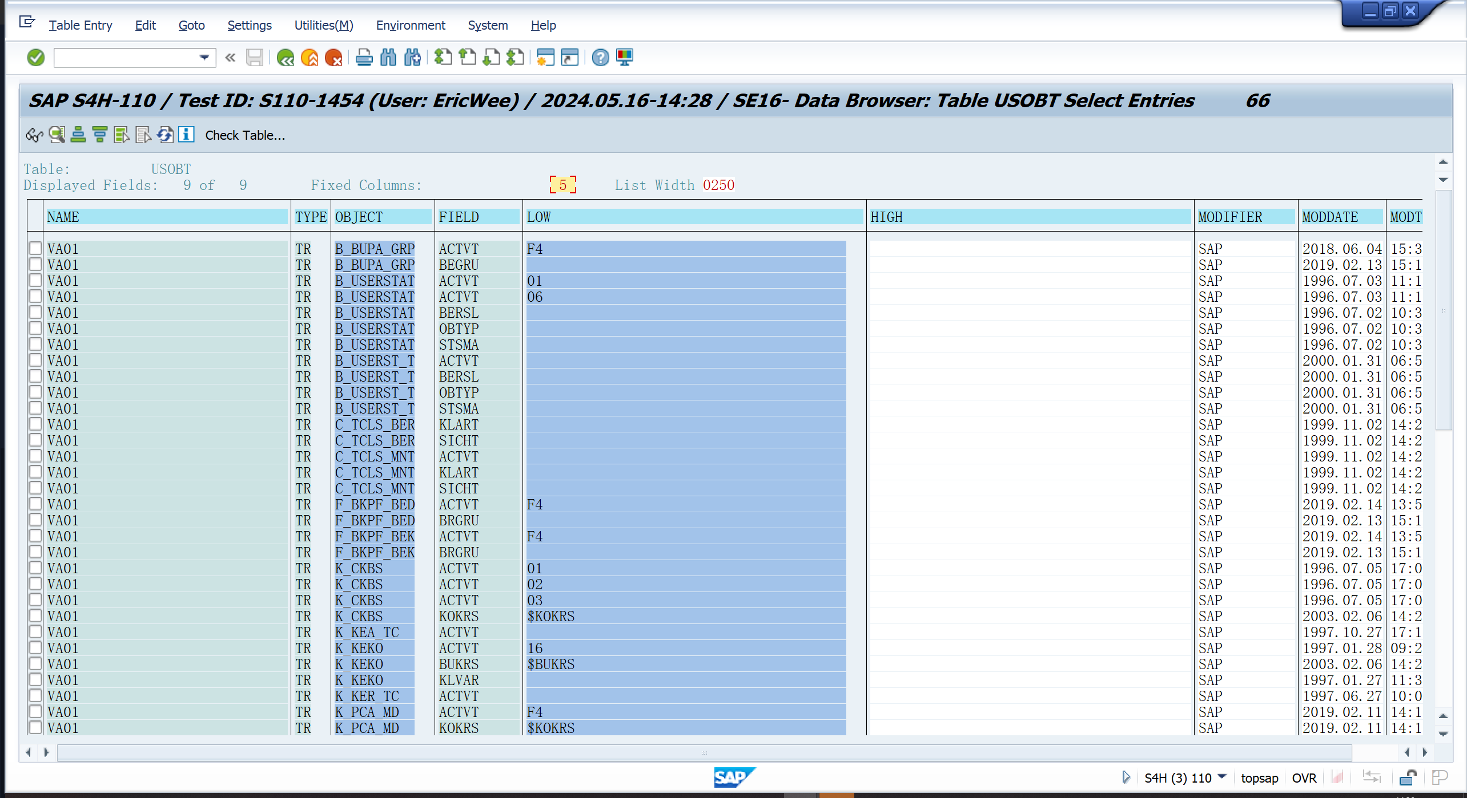
Task: Click the Find binoculars icon
Action: pyautogui.click(x=388, y=58)
